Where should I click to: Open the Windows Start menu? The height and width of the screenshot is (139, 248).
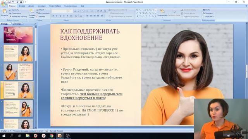[x=3, y=136]
